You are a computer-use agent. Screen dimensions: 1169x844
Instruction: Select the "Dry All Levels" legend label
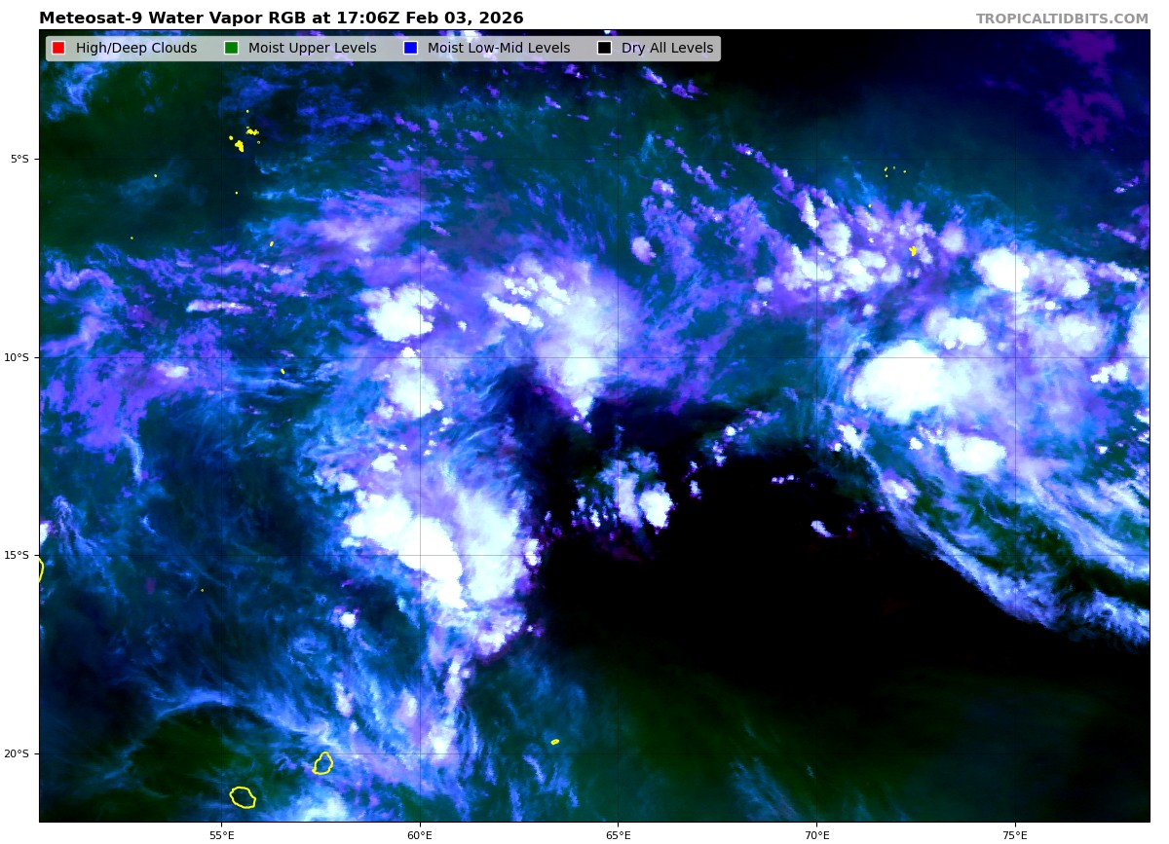pos(667,48)
